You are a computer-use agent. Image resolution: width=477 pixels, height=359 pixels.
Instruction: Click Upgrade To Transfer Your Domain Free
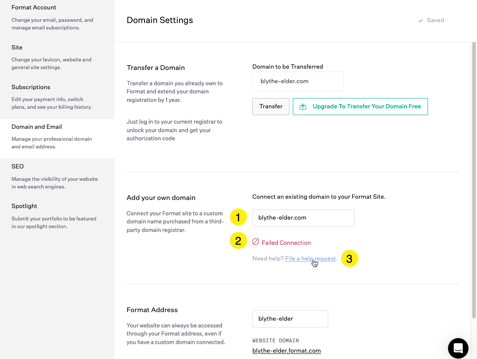[366, 107]
